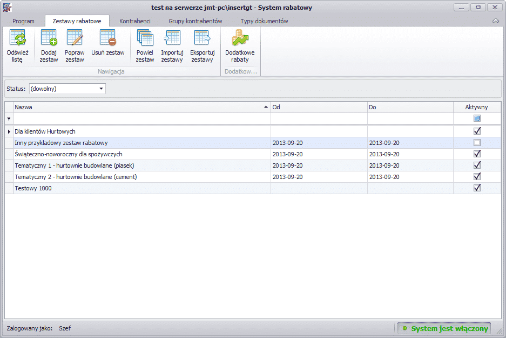Sort by the Nazwa column header
506x338 pixels.
point(141,107)
